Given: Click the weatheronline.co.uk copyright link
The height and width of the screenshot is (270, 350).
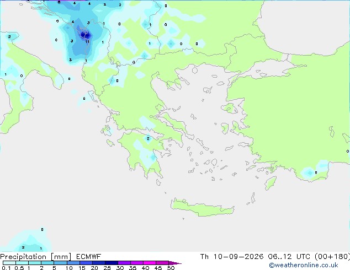Looking at the screenshot, I should (x=304, y=265).
